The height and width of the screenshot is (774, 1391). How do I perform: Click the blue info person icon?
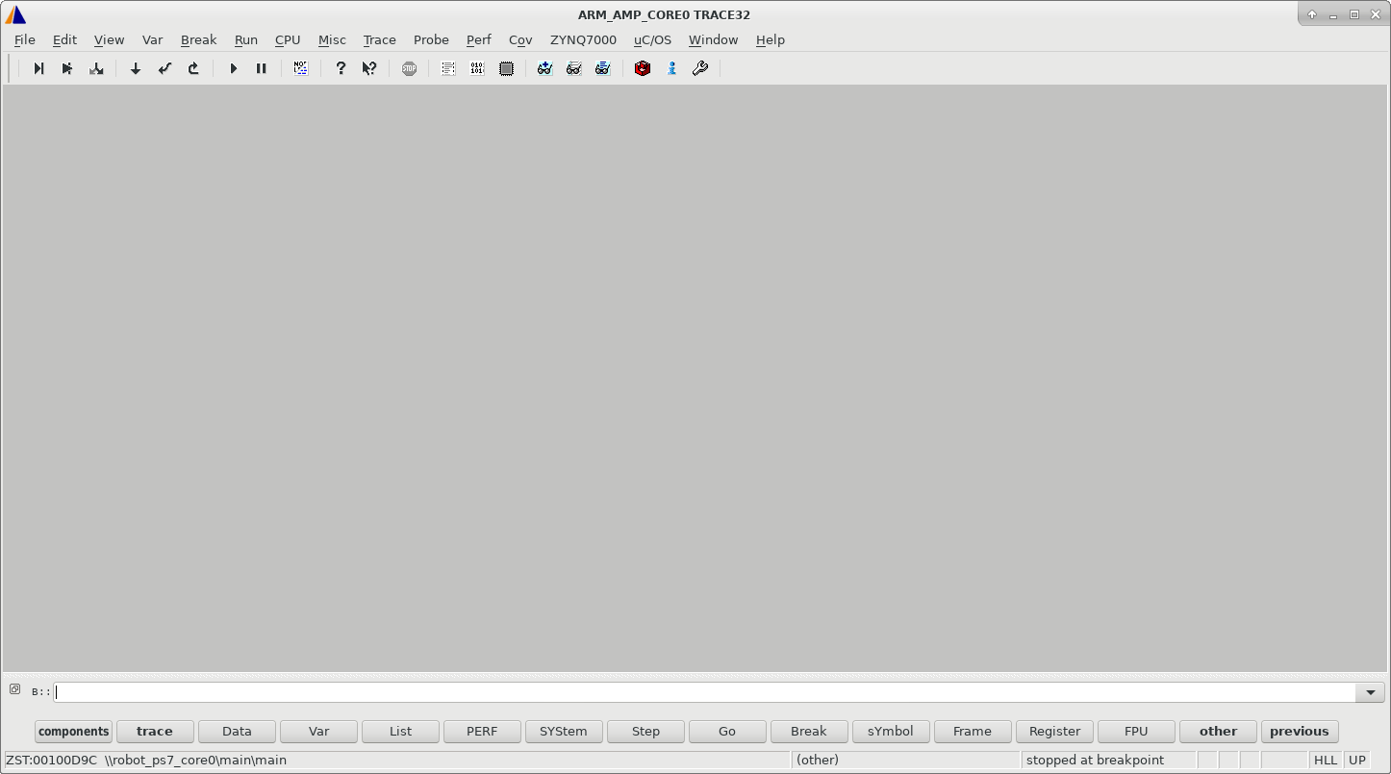click(671, 68)
